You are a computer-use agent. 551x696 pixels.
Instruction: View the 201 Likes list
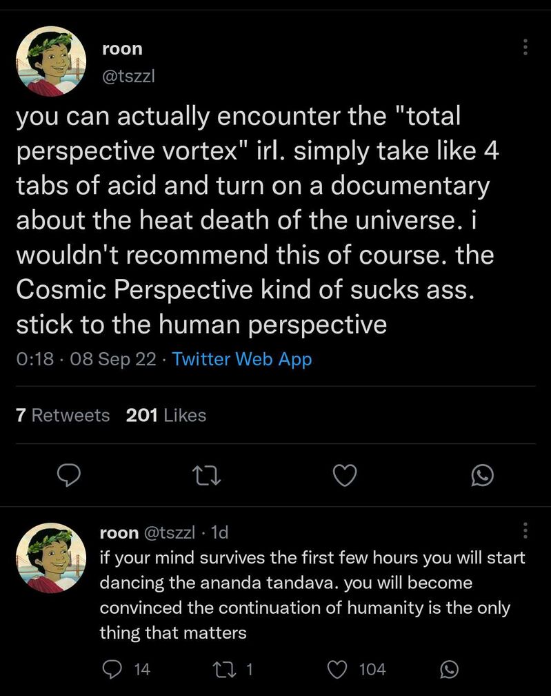point(166,416)
